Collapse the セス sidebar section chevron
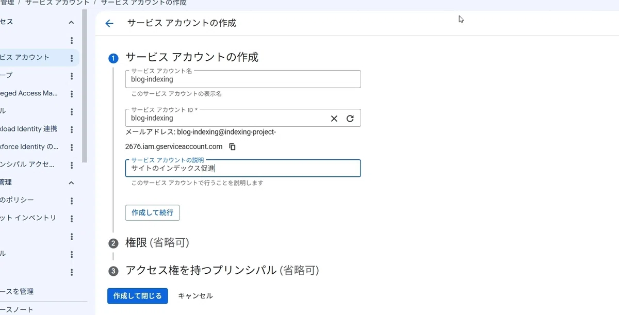 [71, 22]
